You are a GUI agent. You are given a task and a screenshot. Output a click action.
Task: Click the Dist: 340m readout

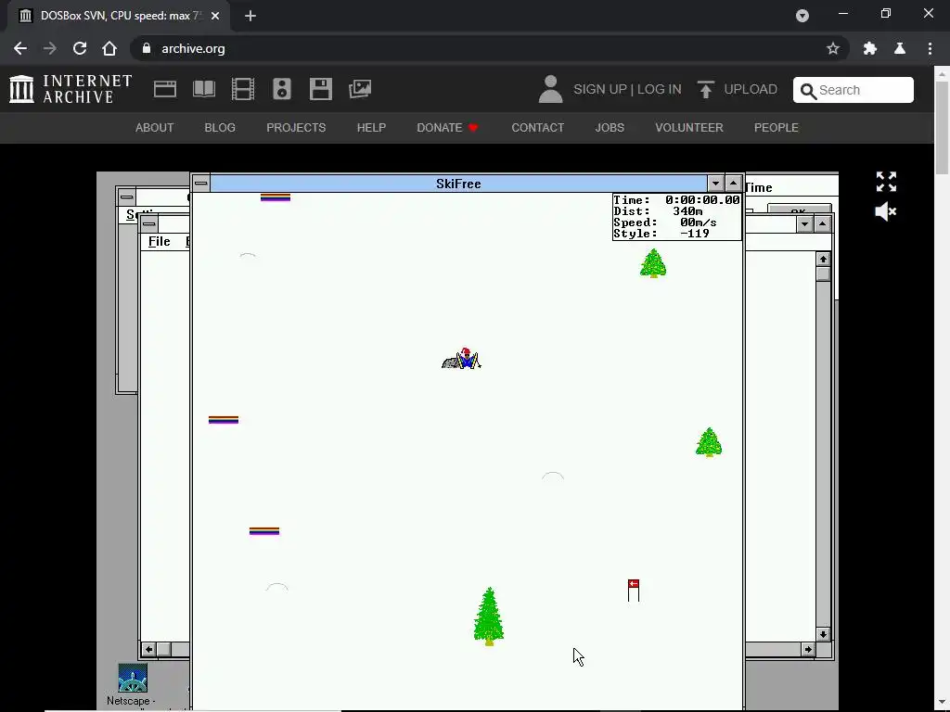[x=658, y=211]
